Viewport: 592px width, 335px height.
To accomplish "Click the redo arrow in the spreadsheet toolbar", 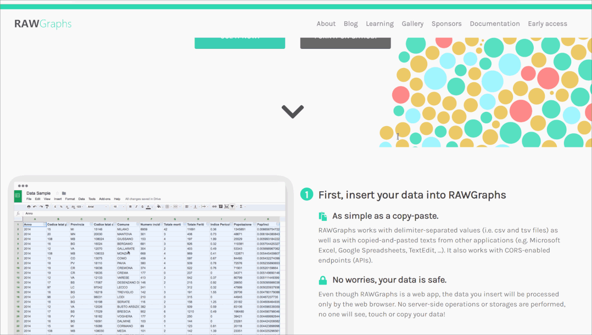I will (x=41, y=207).
